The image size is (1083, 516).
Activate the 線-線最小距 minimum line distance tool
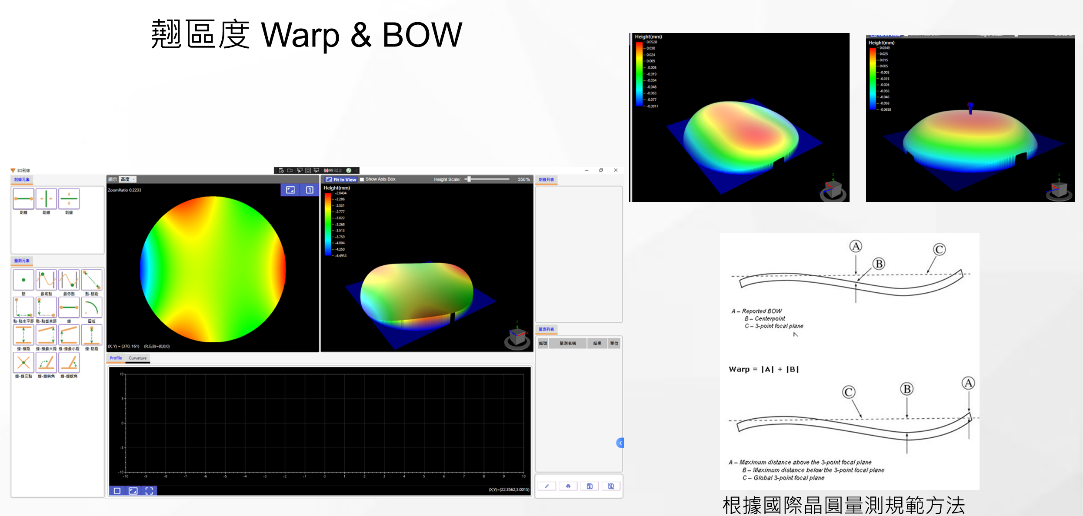point(69,335)
